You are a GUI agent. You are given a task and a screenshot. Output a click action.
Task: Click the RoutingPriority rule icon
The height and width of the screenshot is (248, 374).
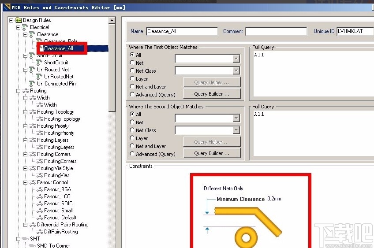click(40, 133)
